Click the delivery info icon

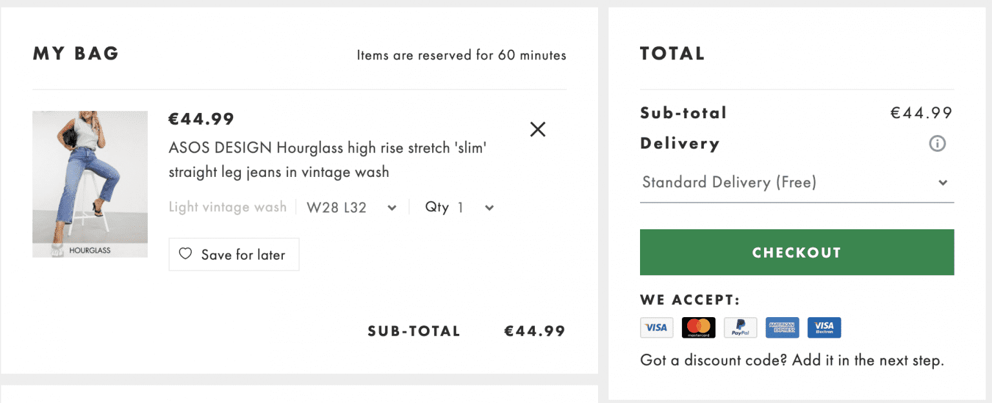937,143
